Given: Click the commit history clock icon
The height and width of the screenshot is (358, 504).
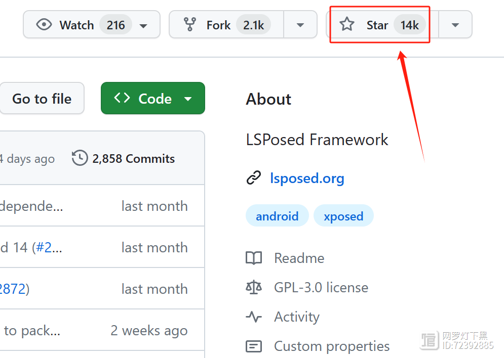Looking at the screenshot, I should [80, 158].
